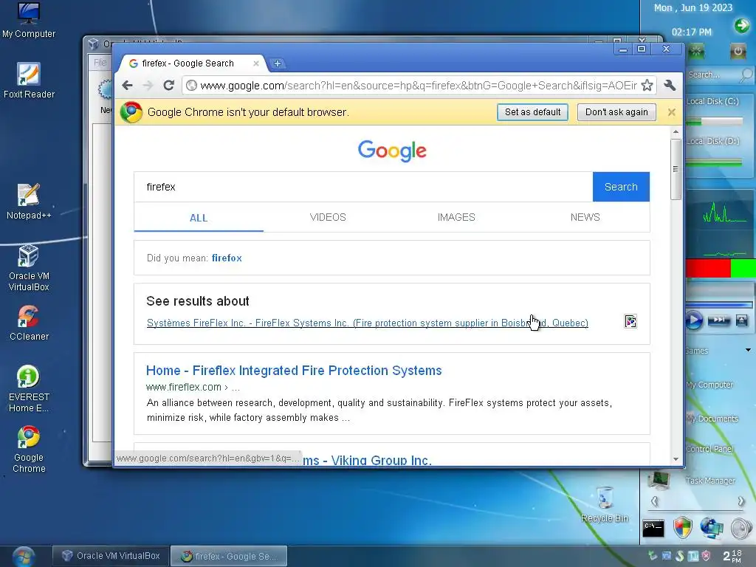Click Don't ask again button
The height and width of the screenshot is (567, 756).
click(616, 112)
